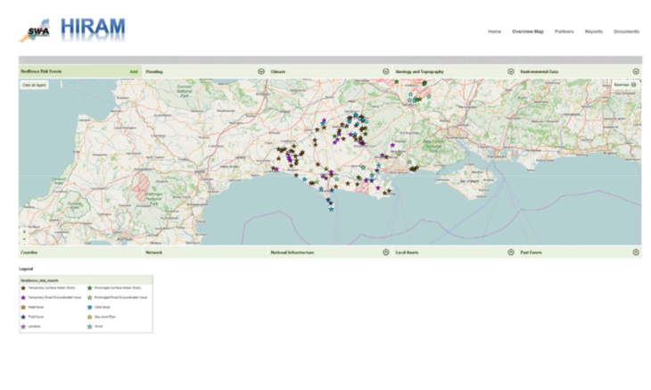Click the map zoom-in plus control

click(x=24, y=232)
